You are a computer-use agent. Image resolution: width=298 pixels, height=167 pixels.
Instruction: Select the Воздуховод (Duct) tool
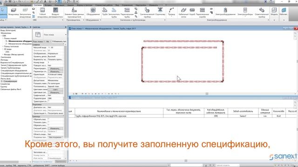coord(14,12)
